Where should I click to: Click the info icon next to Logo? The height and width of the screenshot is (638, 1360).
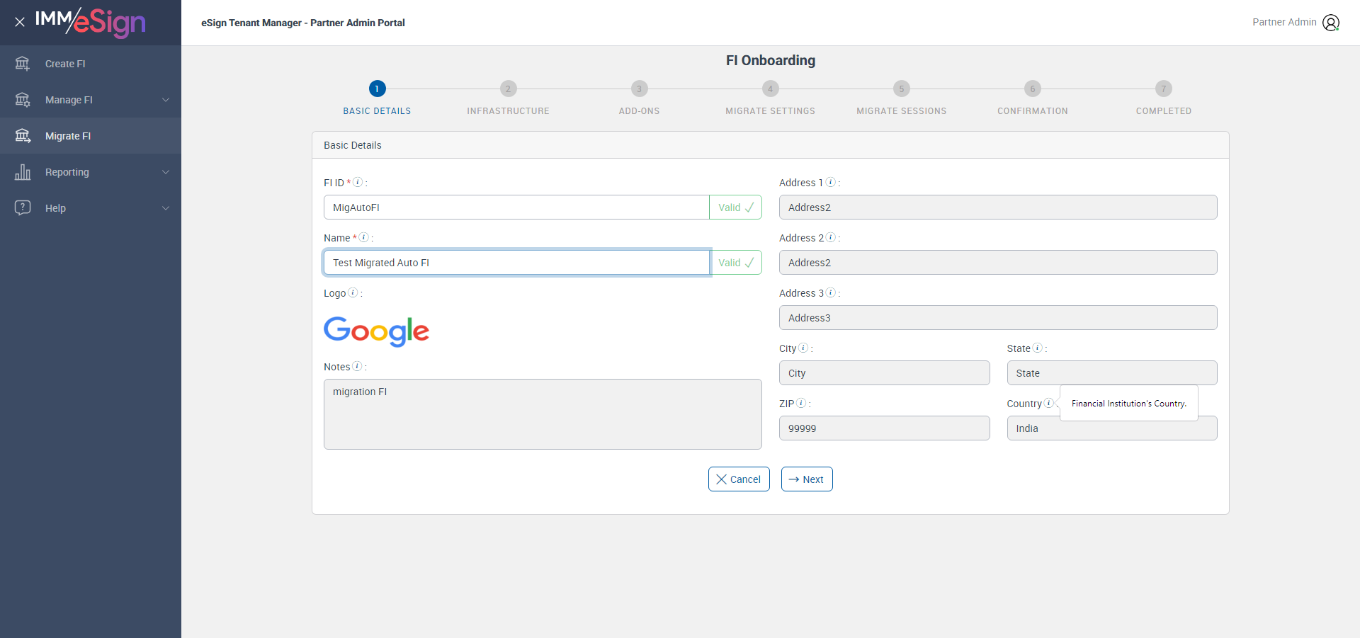coord(353,292)
